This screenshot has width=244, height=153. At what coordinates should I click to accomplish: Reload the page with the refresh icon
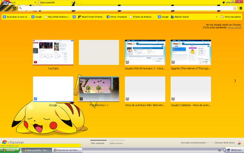pos(14,8)
